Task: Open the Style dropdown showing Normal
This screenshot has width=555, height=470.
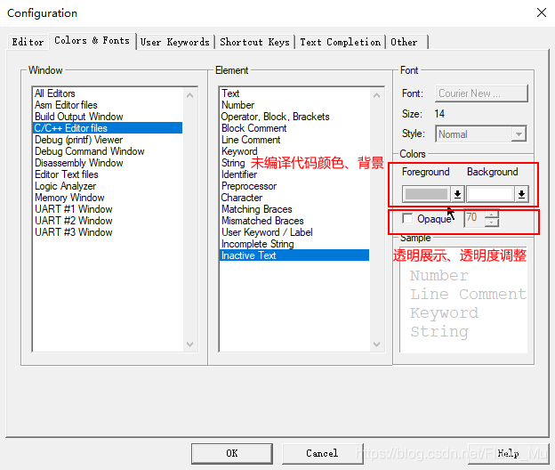Action: coord(481,134)
